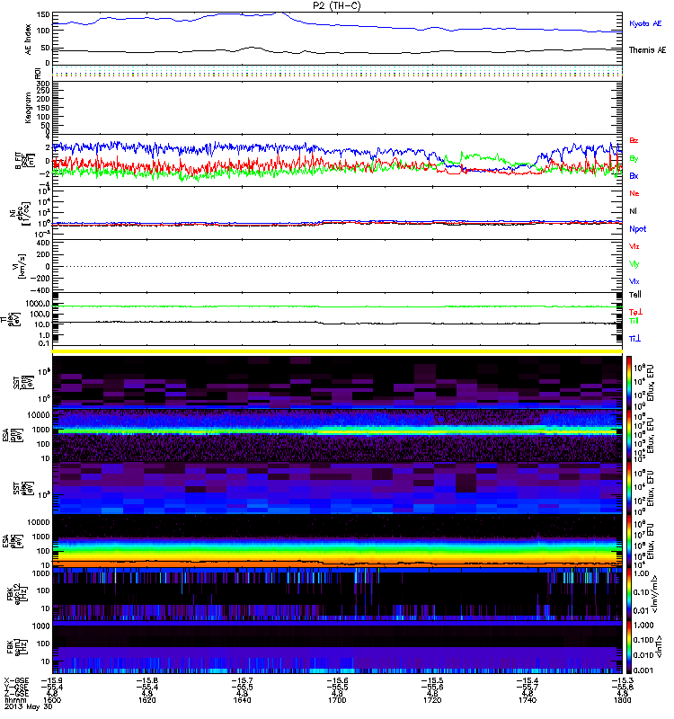The width and height of the screenshot is (674, 719).
Task: Click the 1740 time tick label
Action: click(x=528, y=700)
